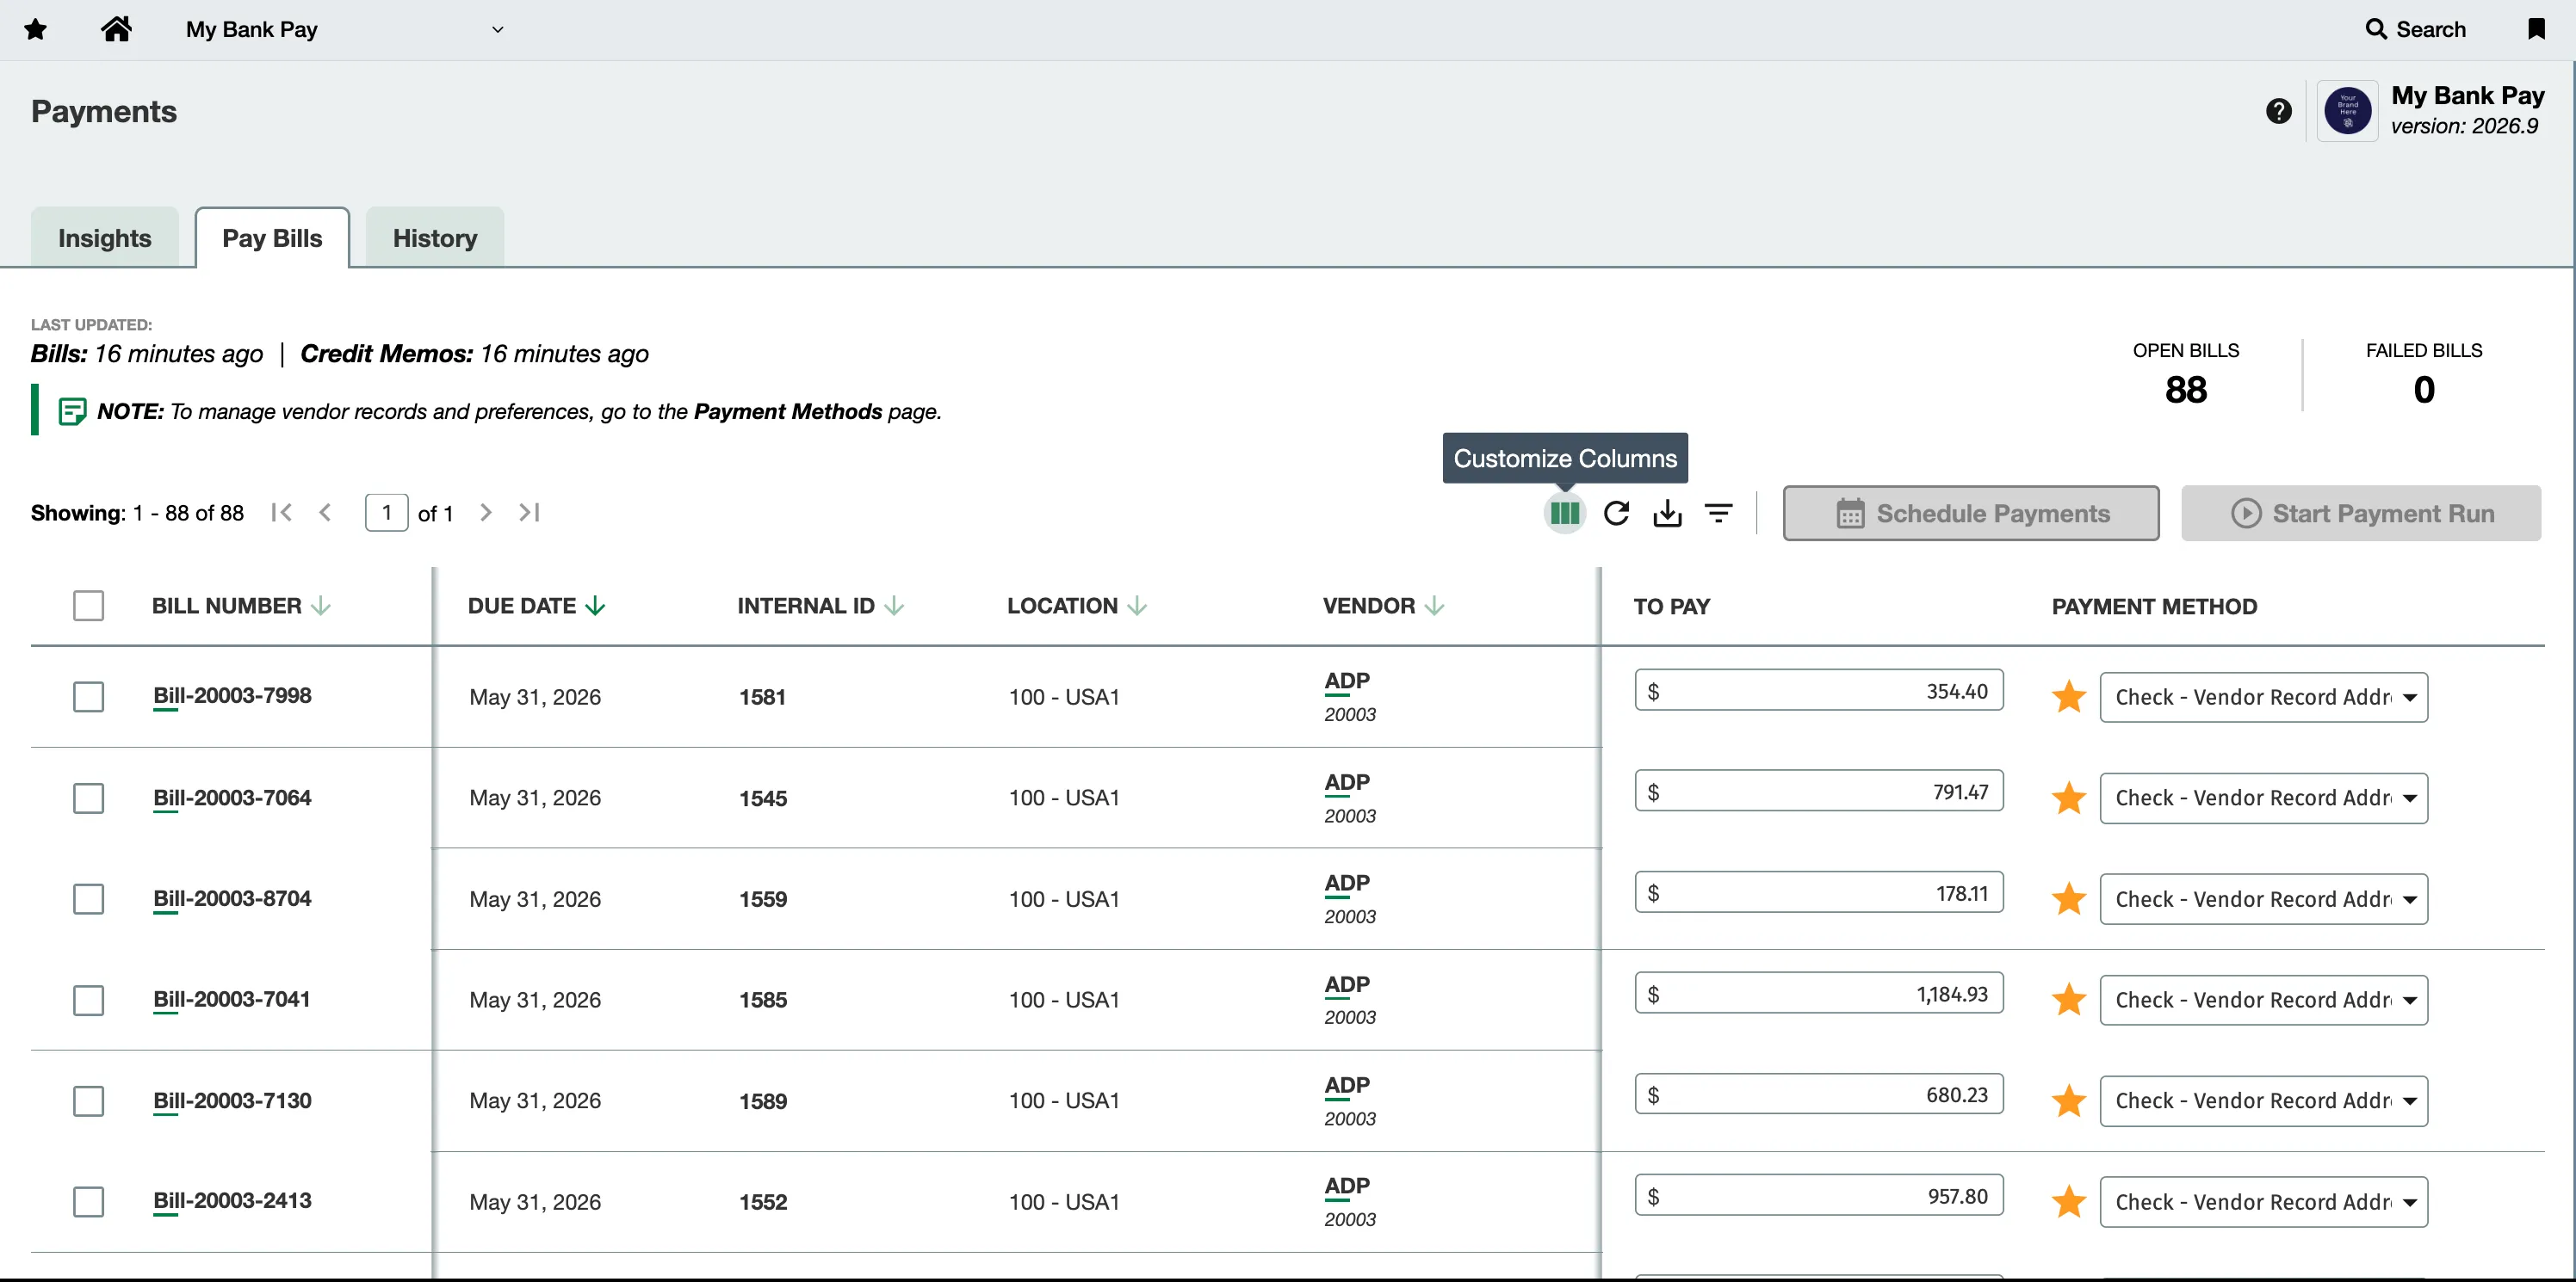
Task: Check the box for Bill-20003-7998
Action: [88, 696]
